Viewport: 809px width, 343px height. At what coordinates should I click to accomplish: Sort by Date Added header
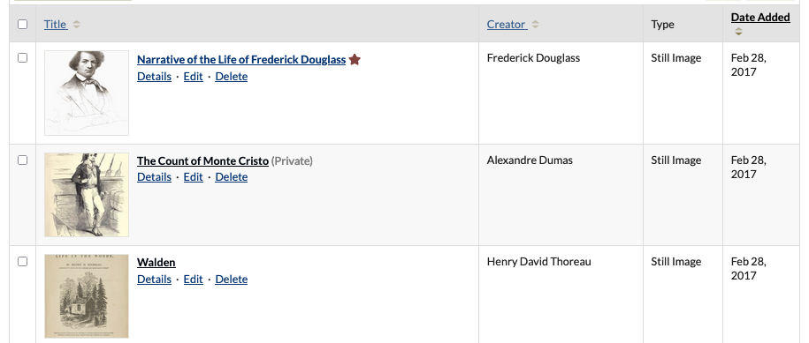760,18
